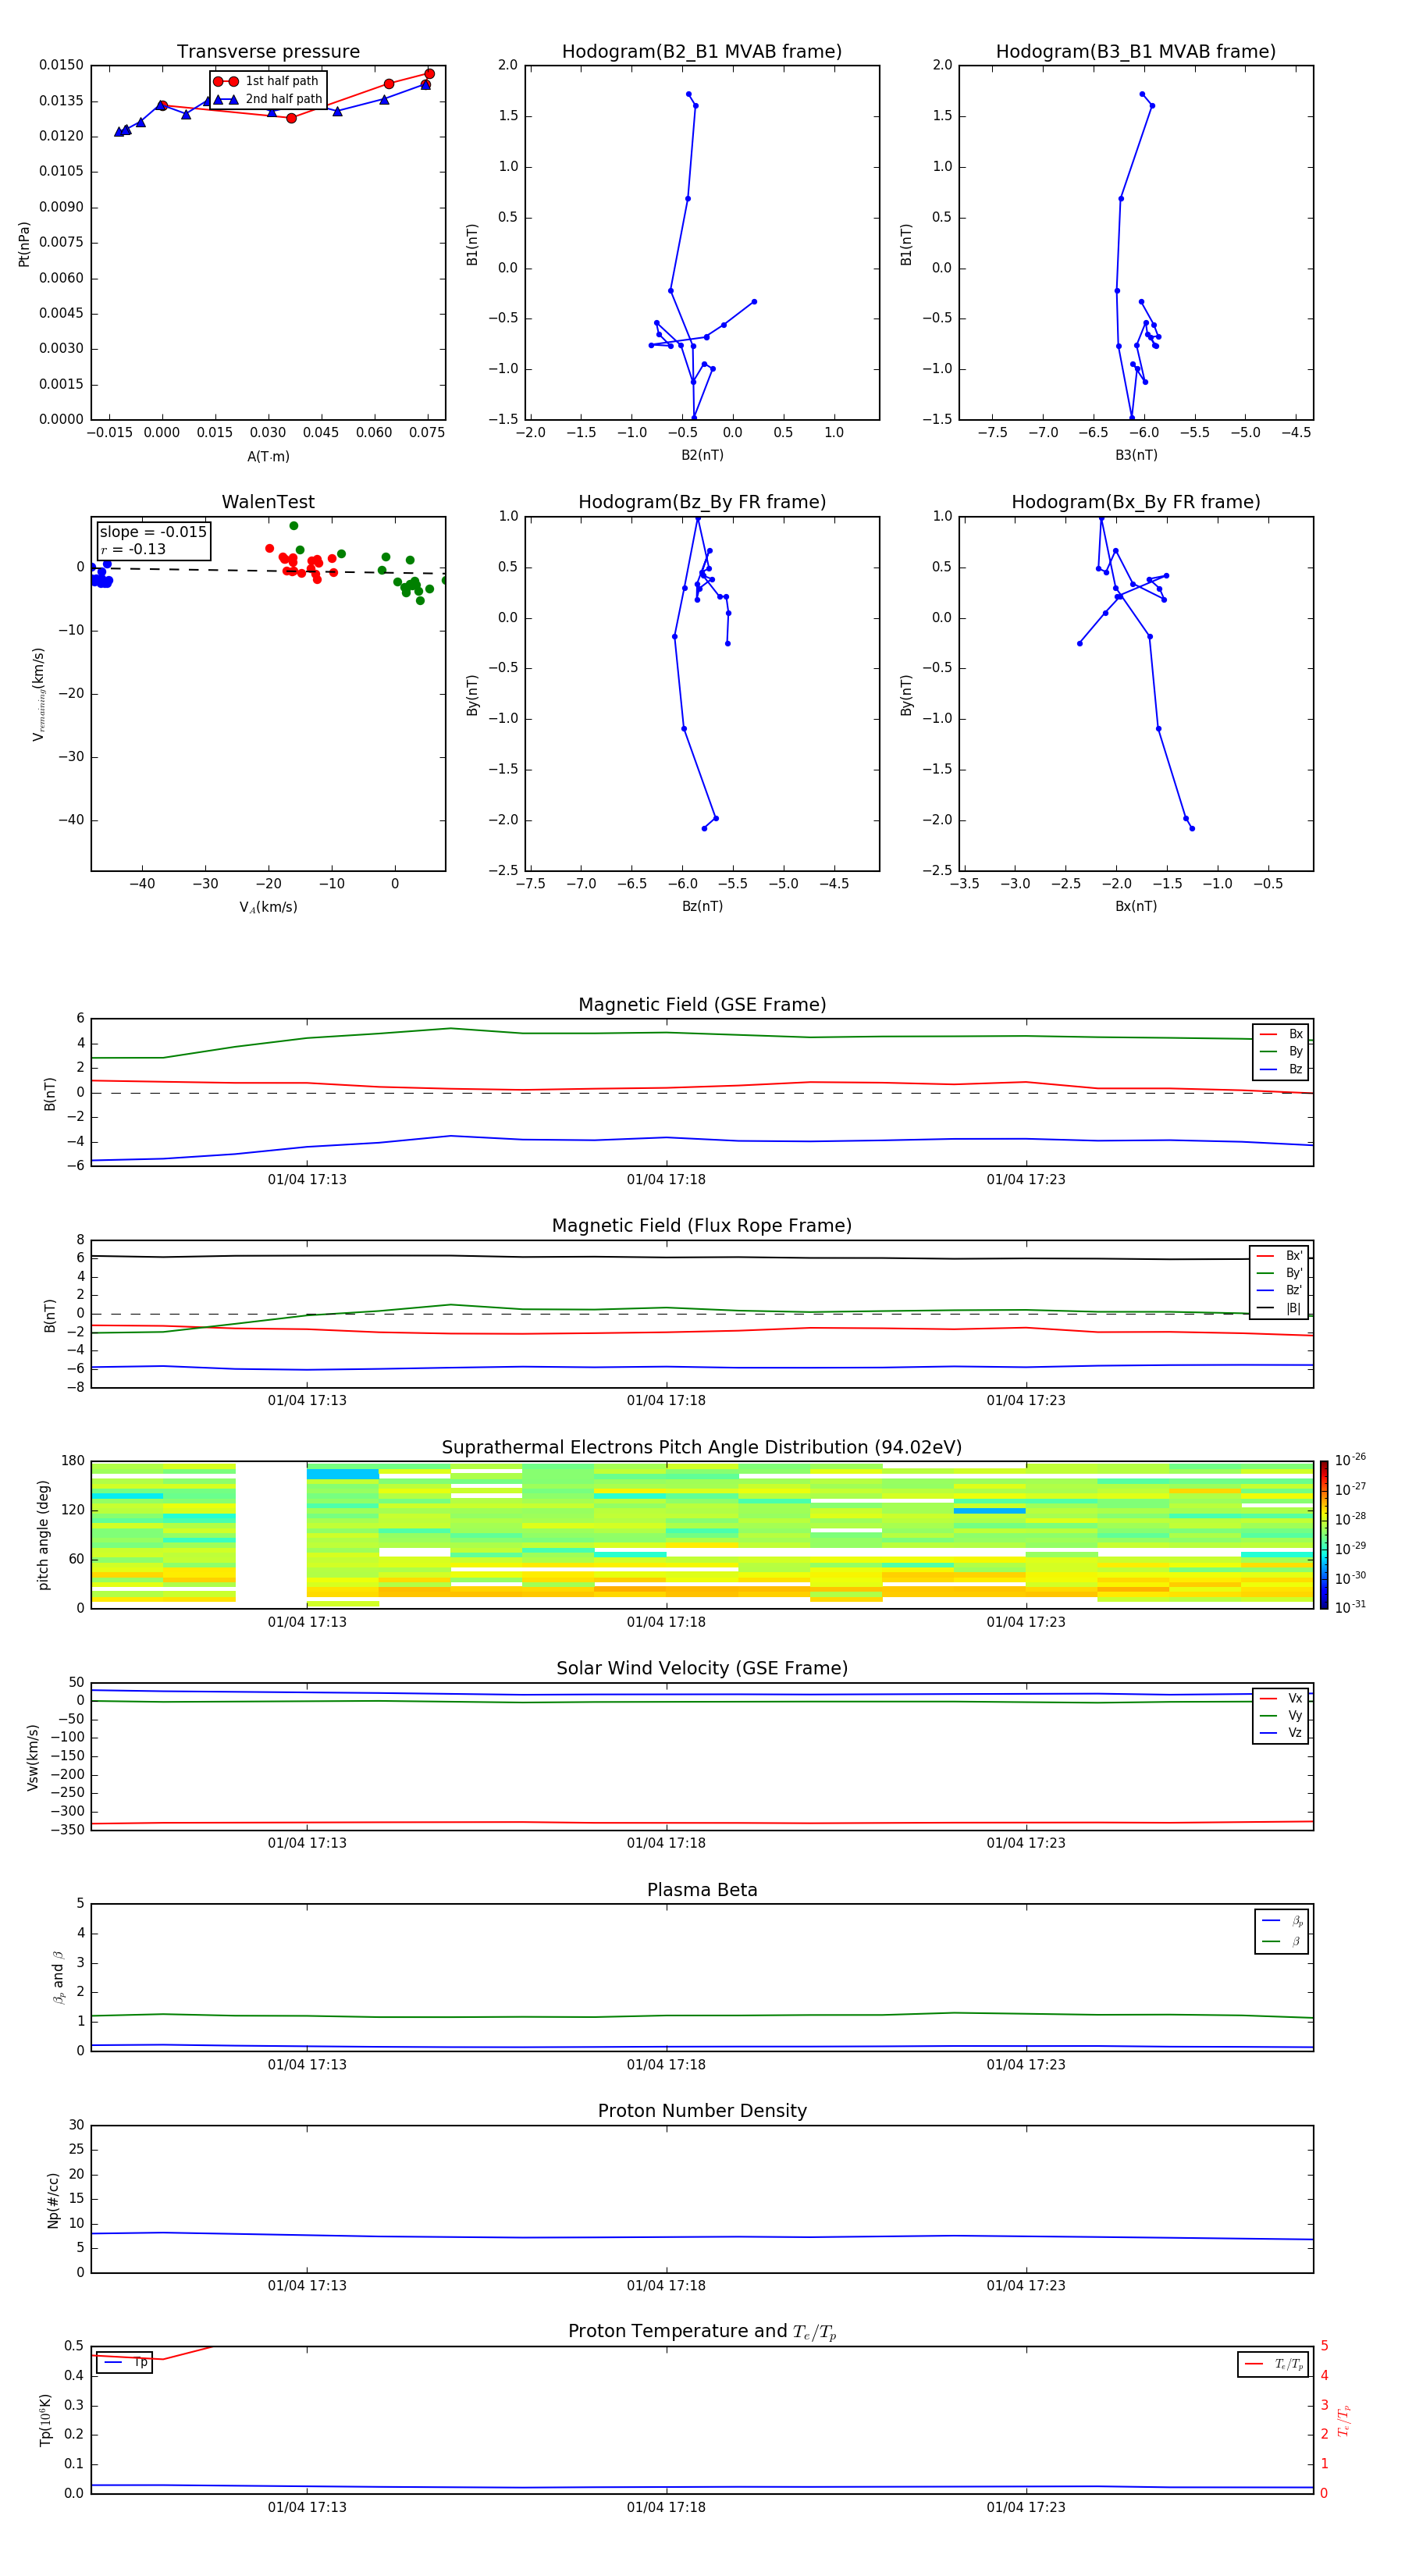Select Vz legend entry in velocity panel
The width and height of the screenshot is (1405, 2576).
(x=1281, y=1733)
